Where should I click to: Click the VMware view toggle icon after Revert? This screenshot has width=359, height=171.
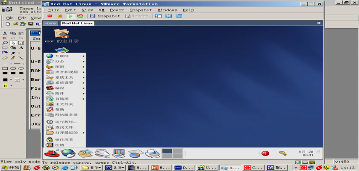coord(158,16)
